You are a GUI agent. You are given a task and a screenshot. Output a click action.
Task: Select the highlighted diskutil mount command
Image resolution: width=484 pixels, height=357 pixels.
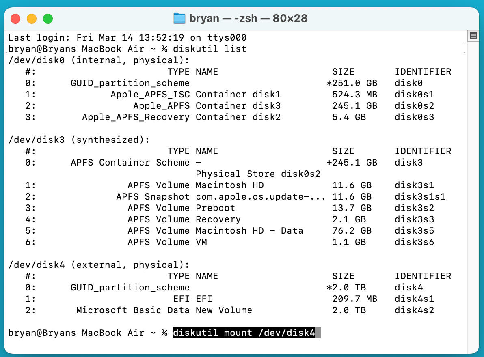[x=246, y=333]
